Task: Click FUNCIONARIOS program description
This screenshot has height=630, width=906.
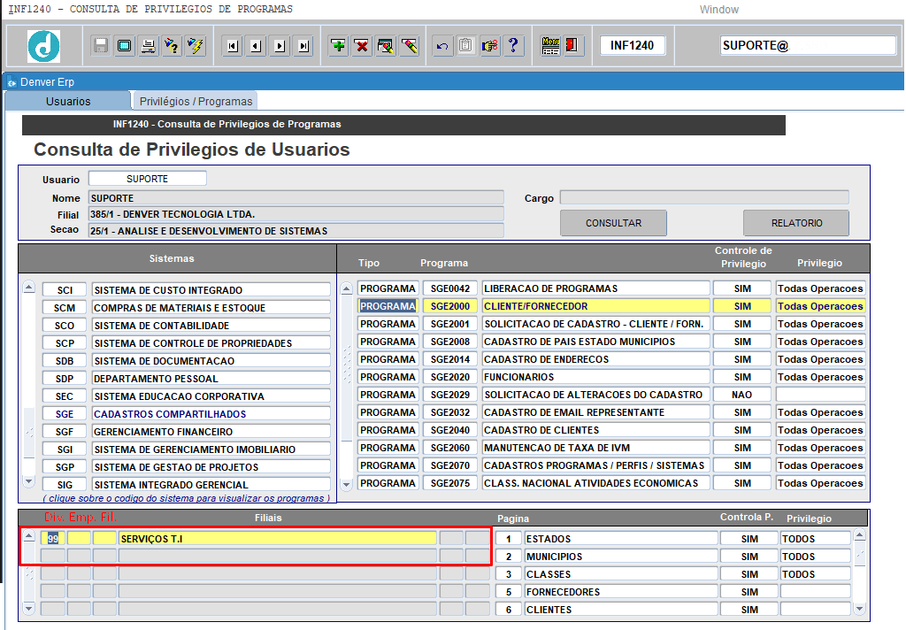Action: [x=595, y=377]
